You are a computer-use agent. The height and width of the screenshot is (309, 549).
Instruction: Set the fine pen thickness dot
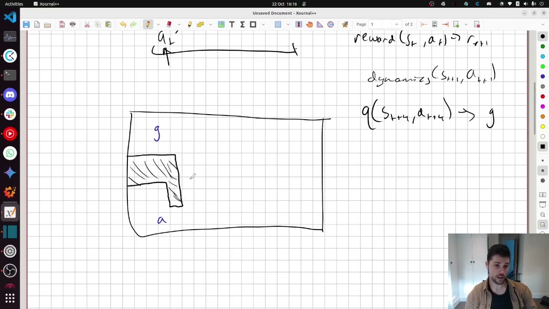(x=543, y=161)
